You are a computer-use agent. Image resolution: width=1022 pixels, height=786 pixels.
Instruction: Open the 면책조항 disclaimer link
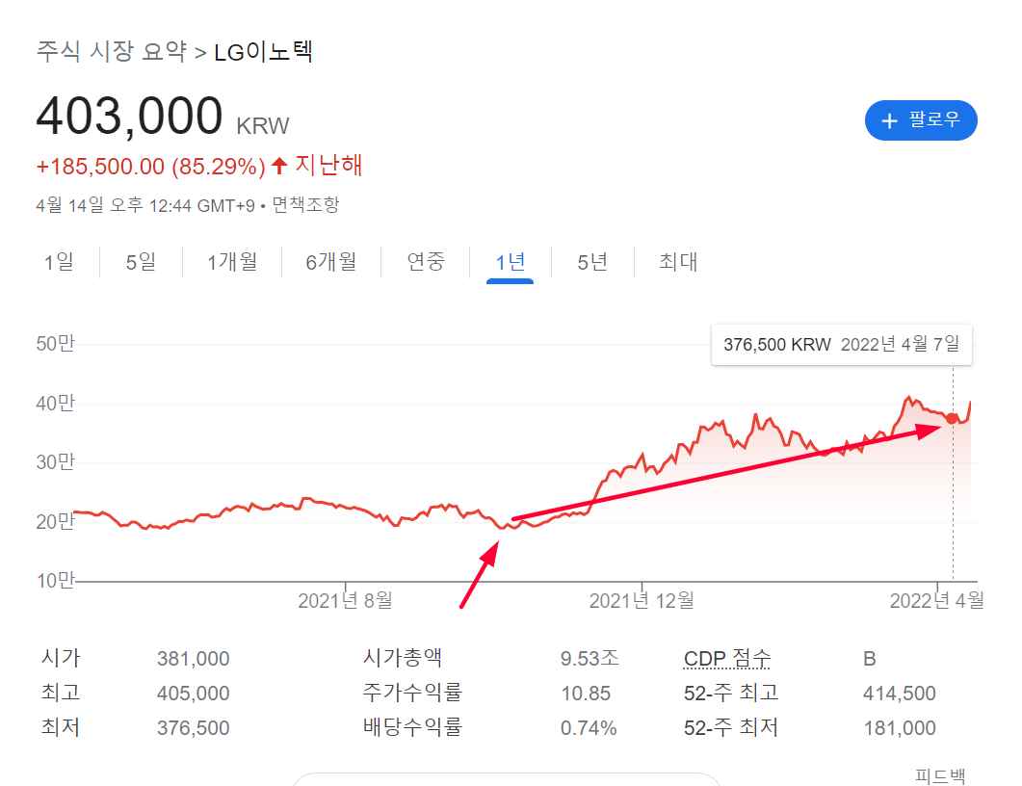click(305, 205)
